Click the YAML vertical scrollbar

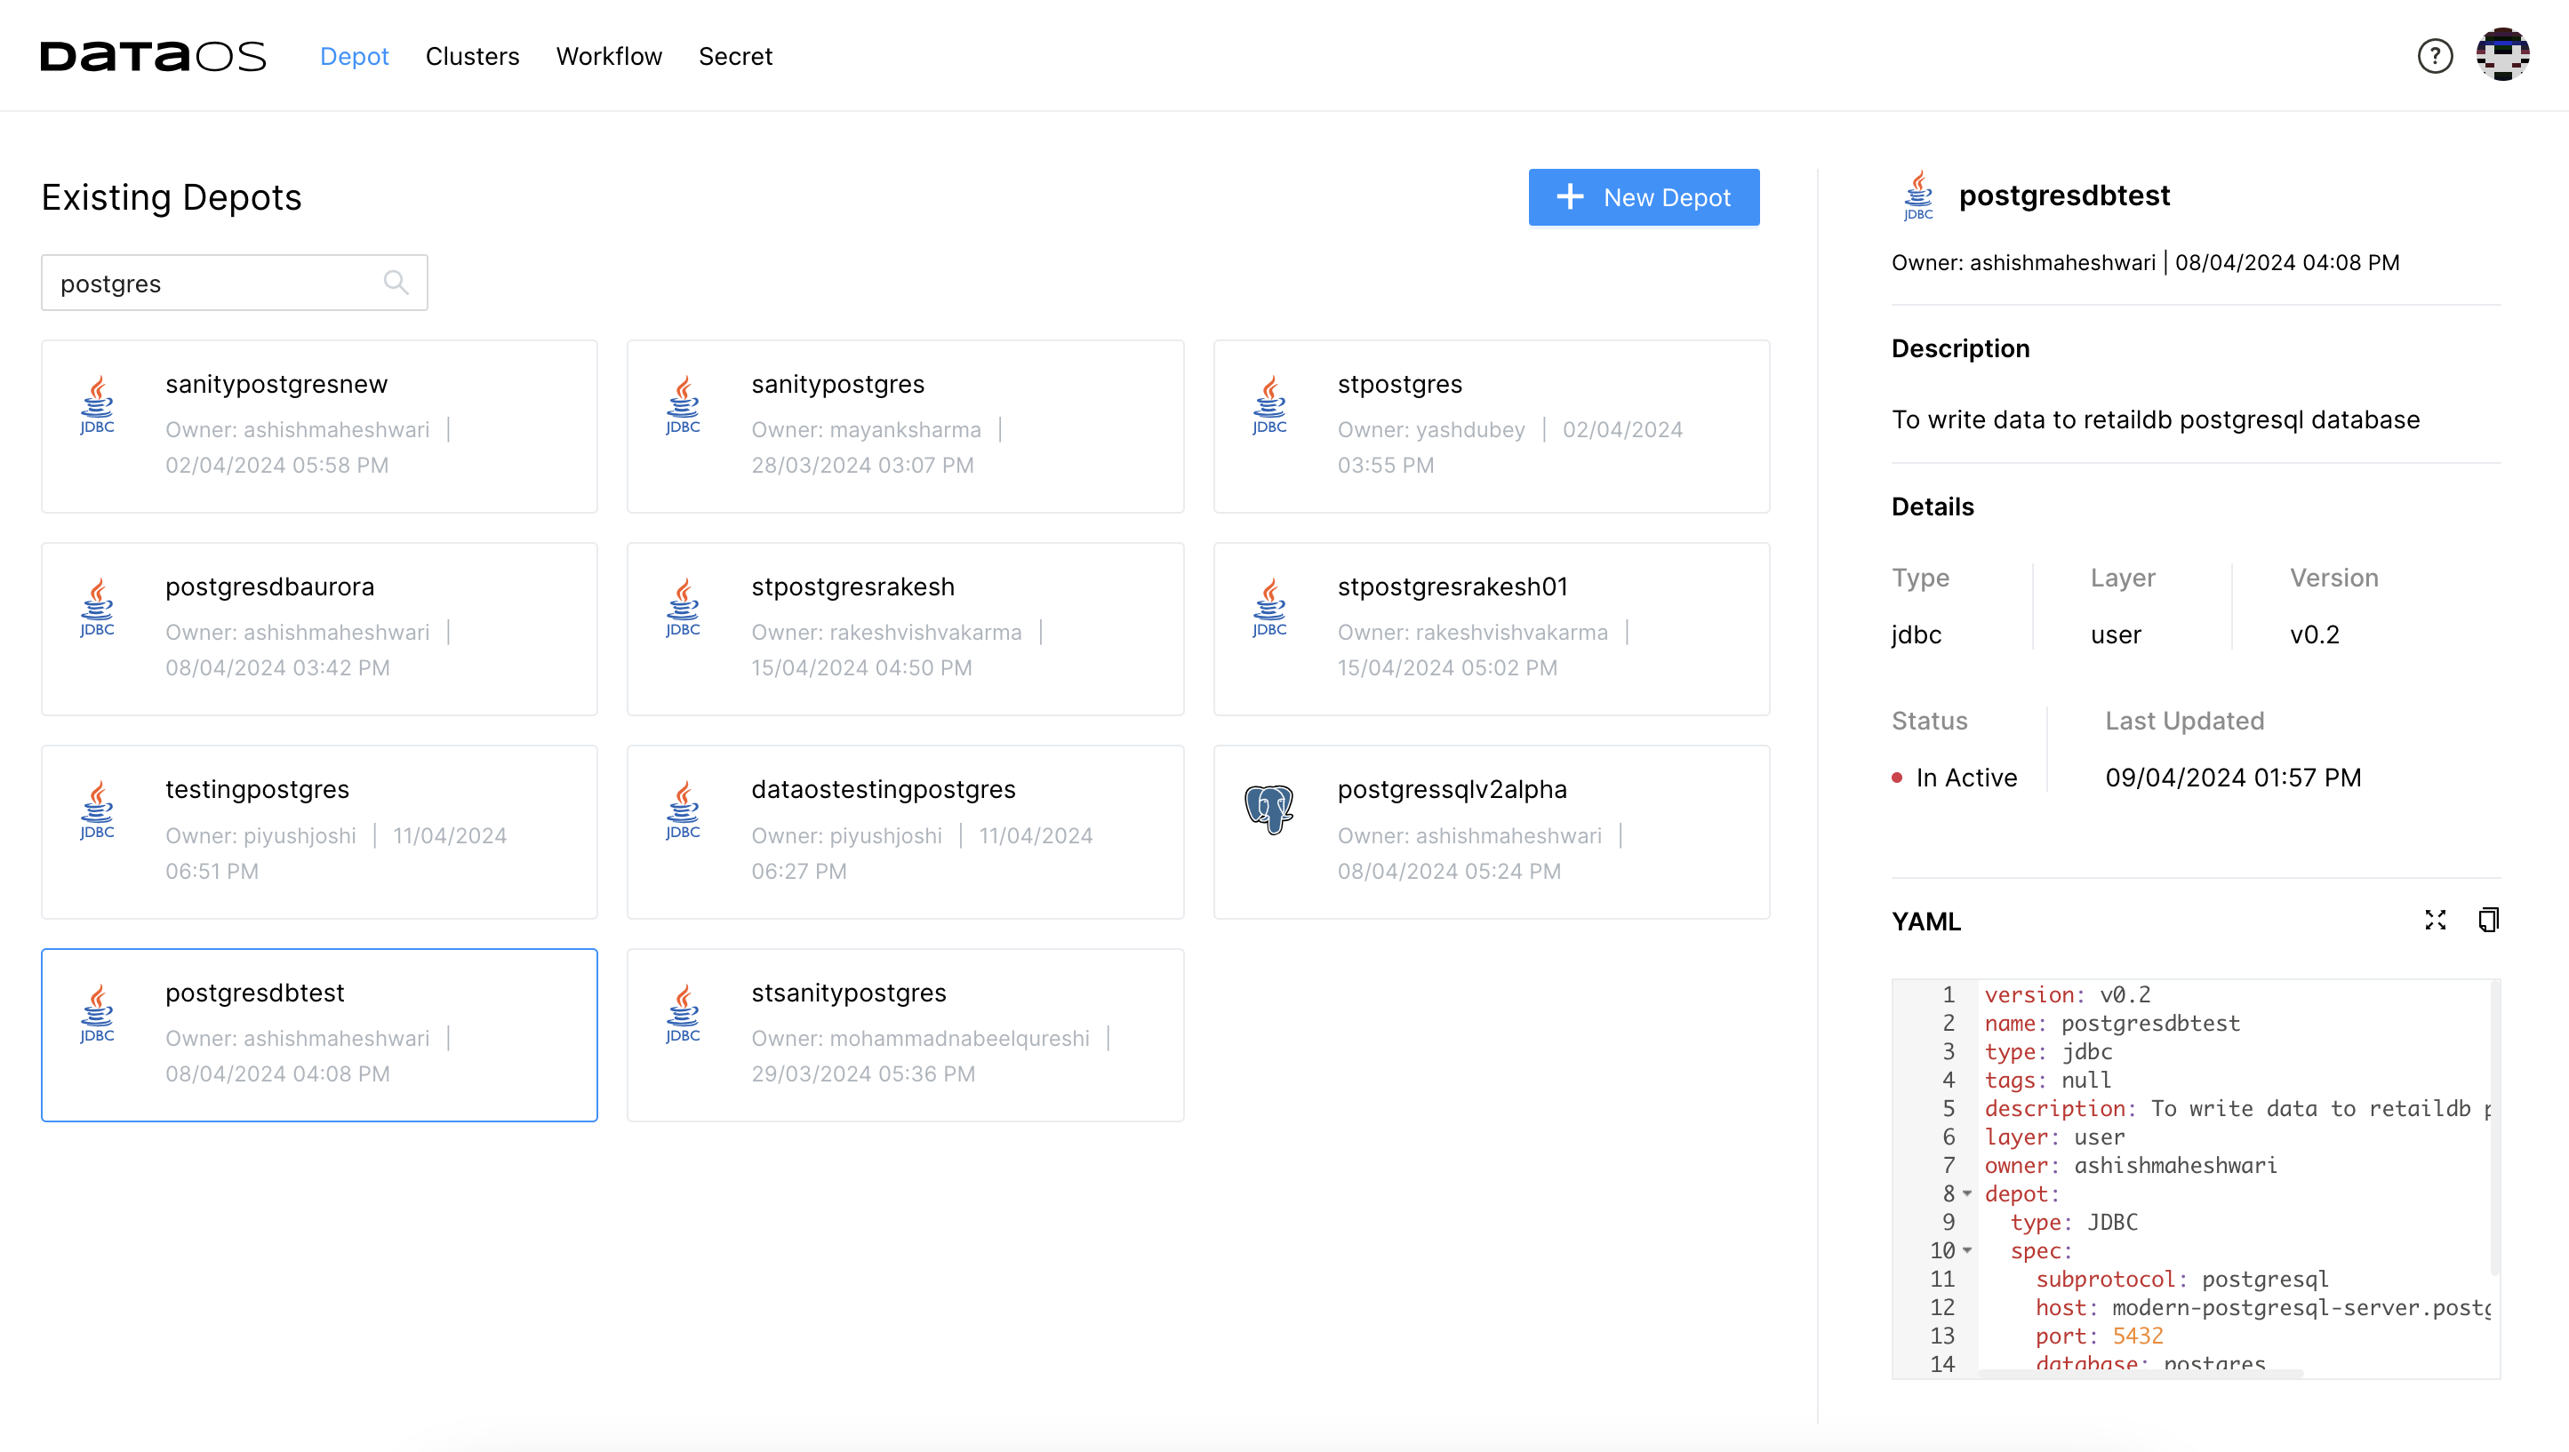coord(2494,1127)
